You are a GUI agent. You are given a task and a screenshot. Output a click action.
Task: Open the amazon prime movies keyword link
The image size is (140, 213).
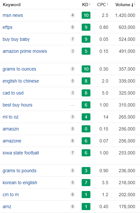coord(25,51)
